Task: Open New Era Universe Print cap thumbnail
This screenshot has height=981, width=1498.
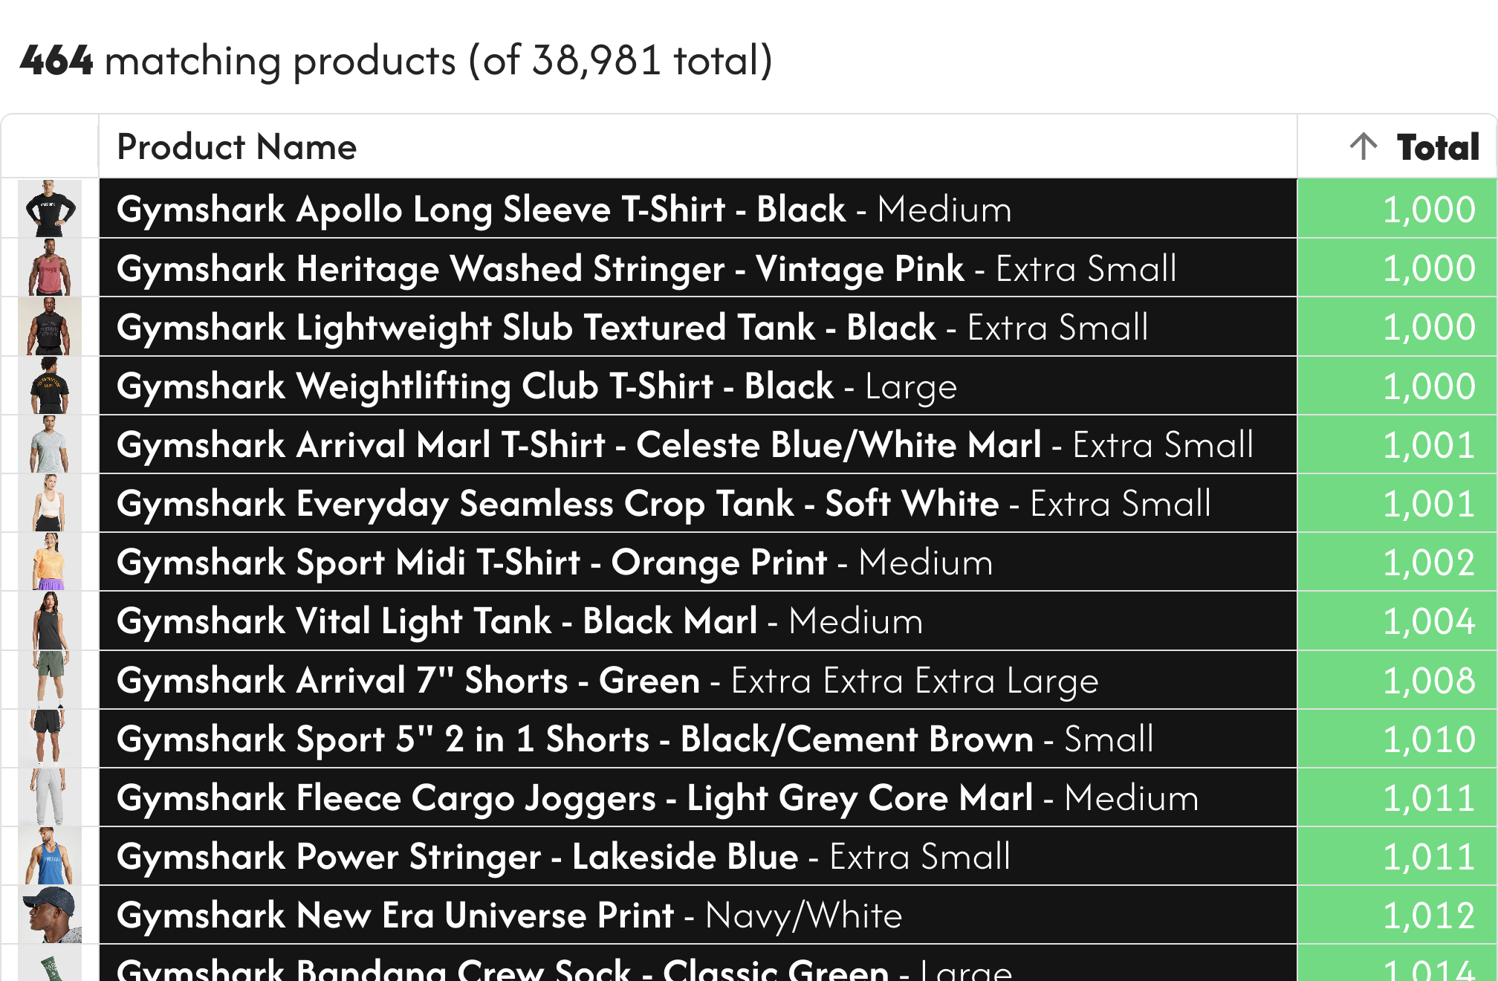Action: pos(50,915)
